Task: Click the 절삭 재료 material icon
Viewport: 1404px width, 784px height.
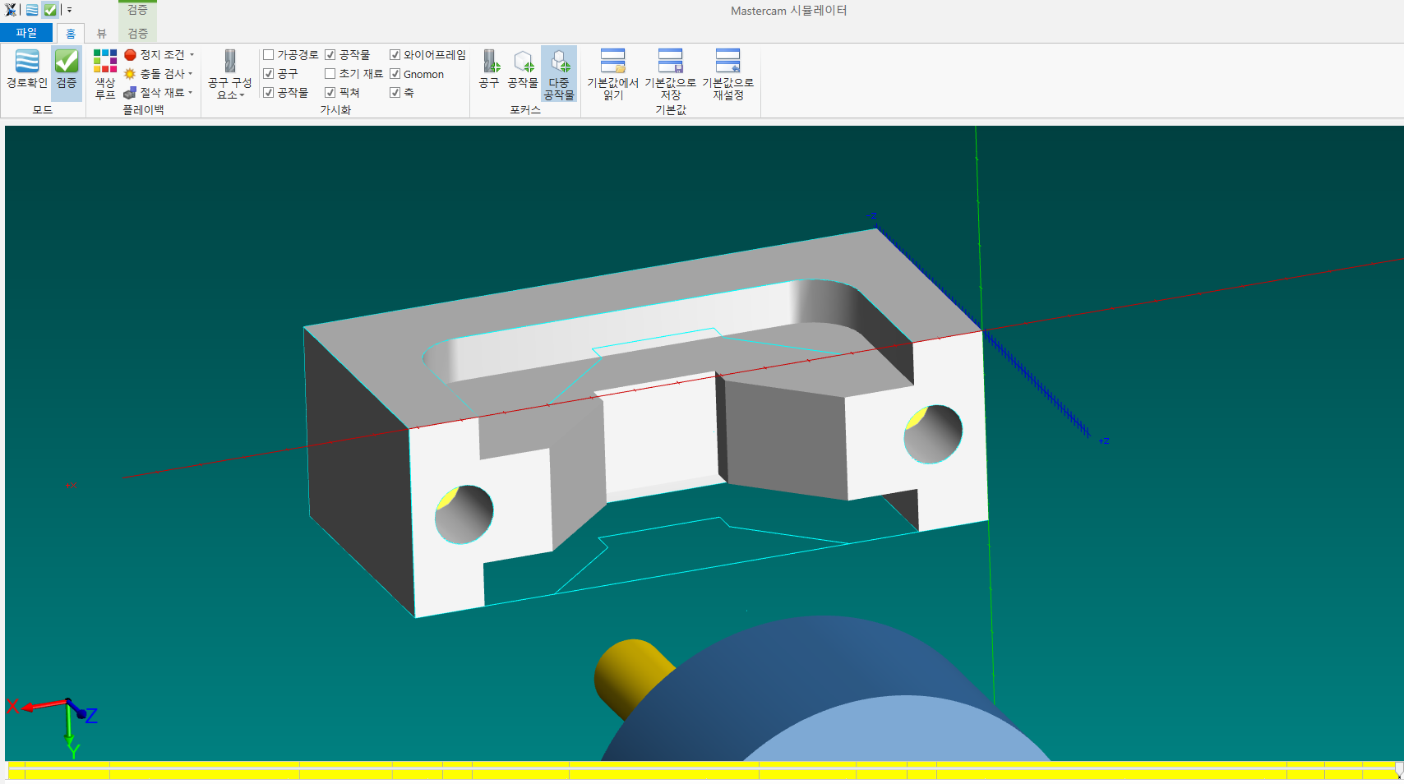Action: tap(130, 93)
